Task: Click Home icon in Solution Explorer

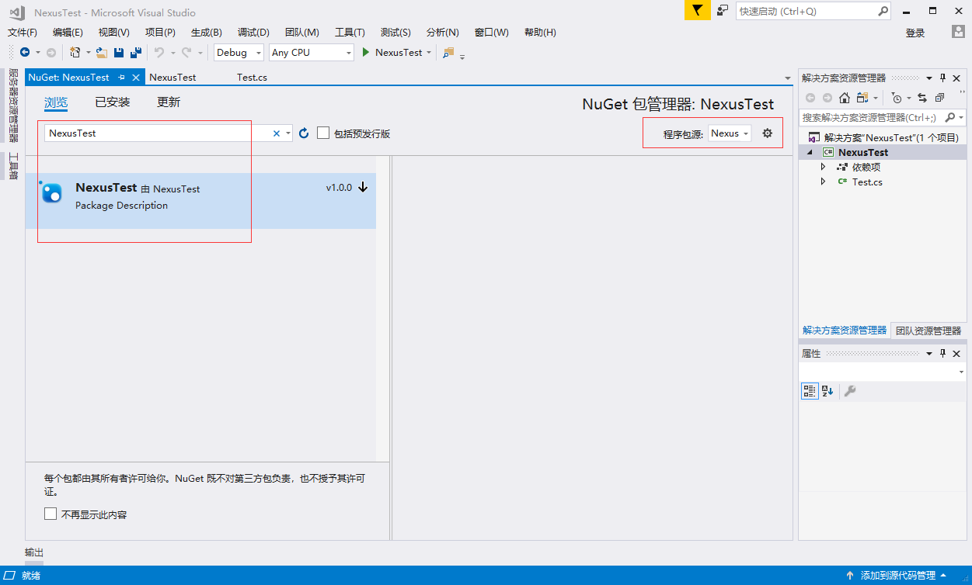Action: (844, 98)
